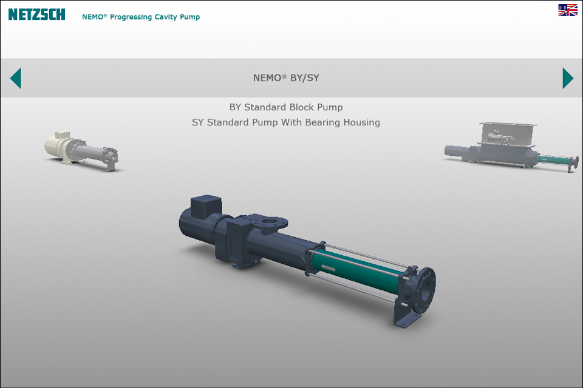Go to next pump with right arrow
The height and width of the screenshot is (388, 583).
(x=568, y=78)
